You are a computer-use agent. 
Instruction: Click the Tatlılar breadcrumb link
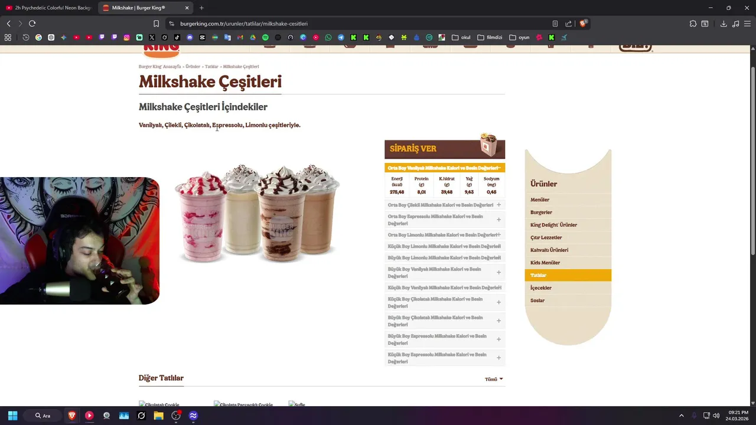pyautogui.click(x=211, y=67)
